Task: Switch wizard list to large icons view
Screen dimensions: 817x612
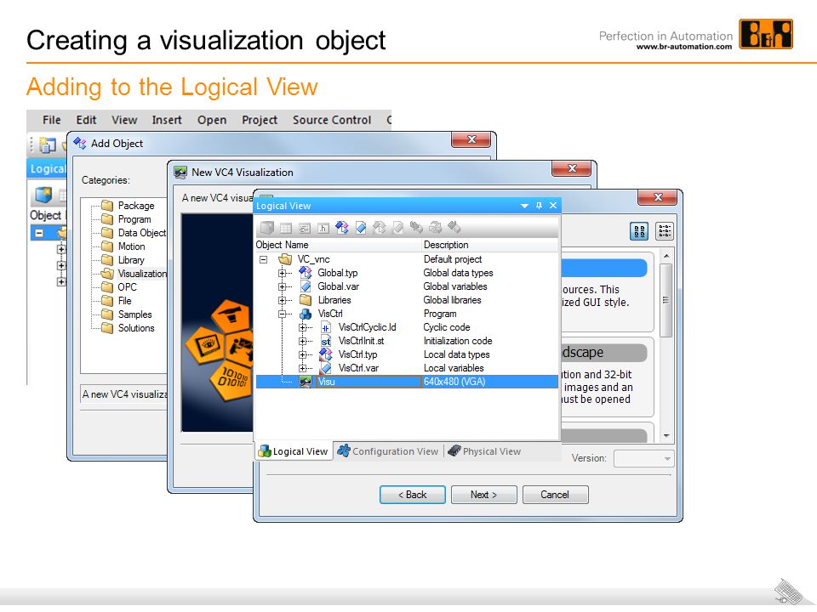Action: [x=638, y=231]
